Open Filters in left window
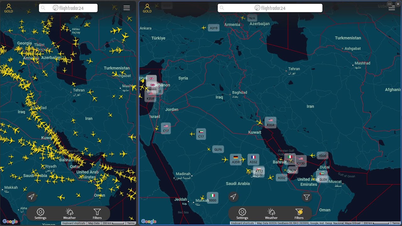402x226 pixels. point(97,214)
